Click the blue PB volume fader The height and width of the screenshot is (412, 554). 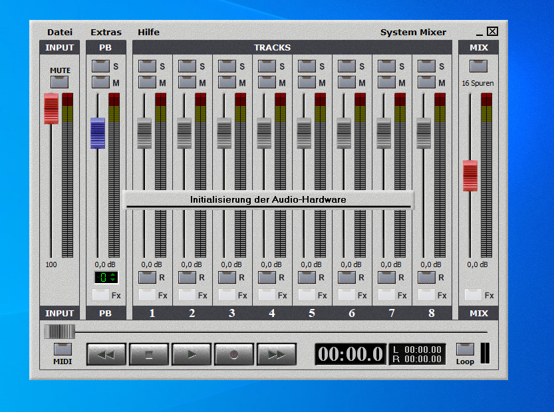[98, 133]
